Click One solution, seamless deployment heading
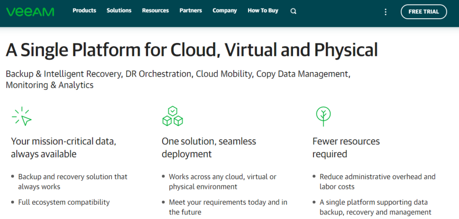The image size is (459, 219). point(209,148)
